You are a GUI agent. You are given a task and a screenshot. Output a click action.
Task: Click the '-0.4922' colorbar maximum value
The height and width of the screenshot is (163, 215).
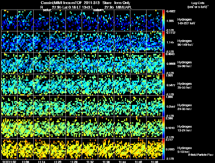[171, 11]
